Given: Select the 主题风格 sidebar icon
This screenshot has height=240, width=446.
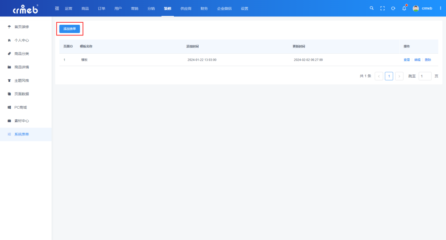Looking at the screenshot, I should pos(9,80).
